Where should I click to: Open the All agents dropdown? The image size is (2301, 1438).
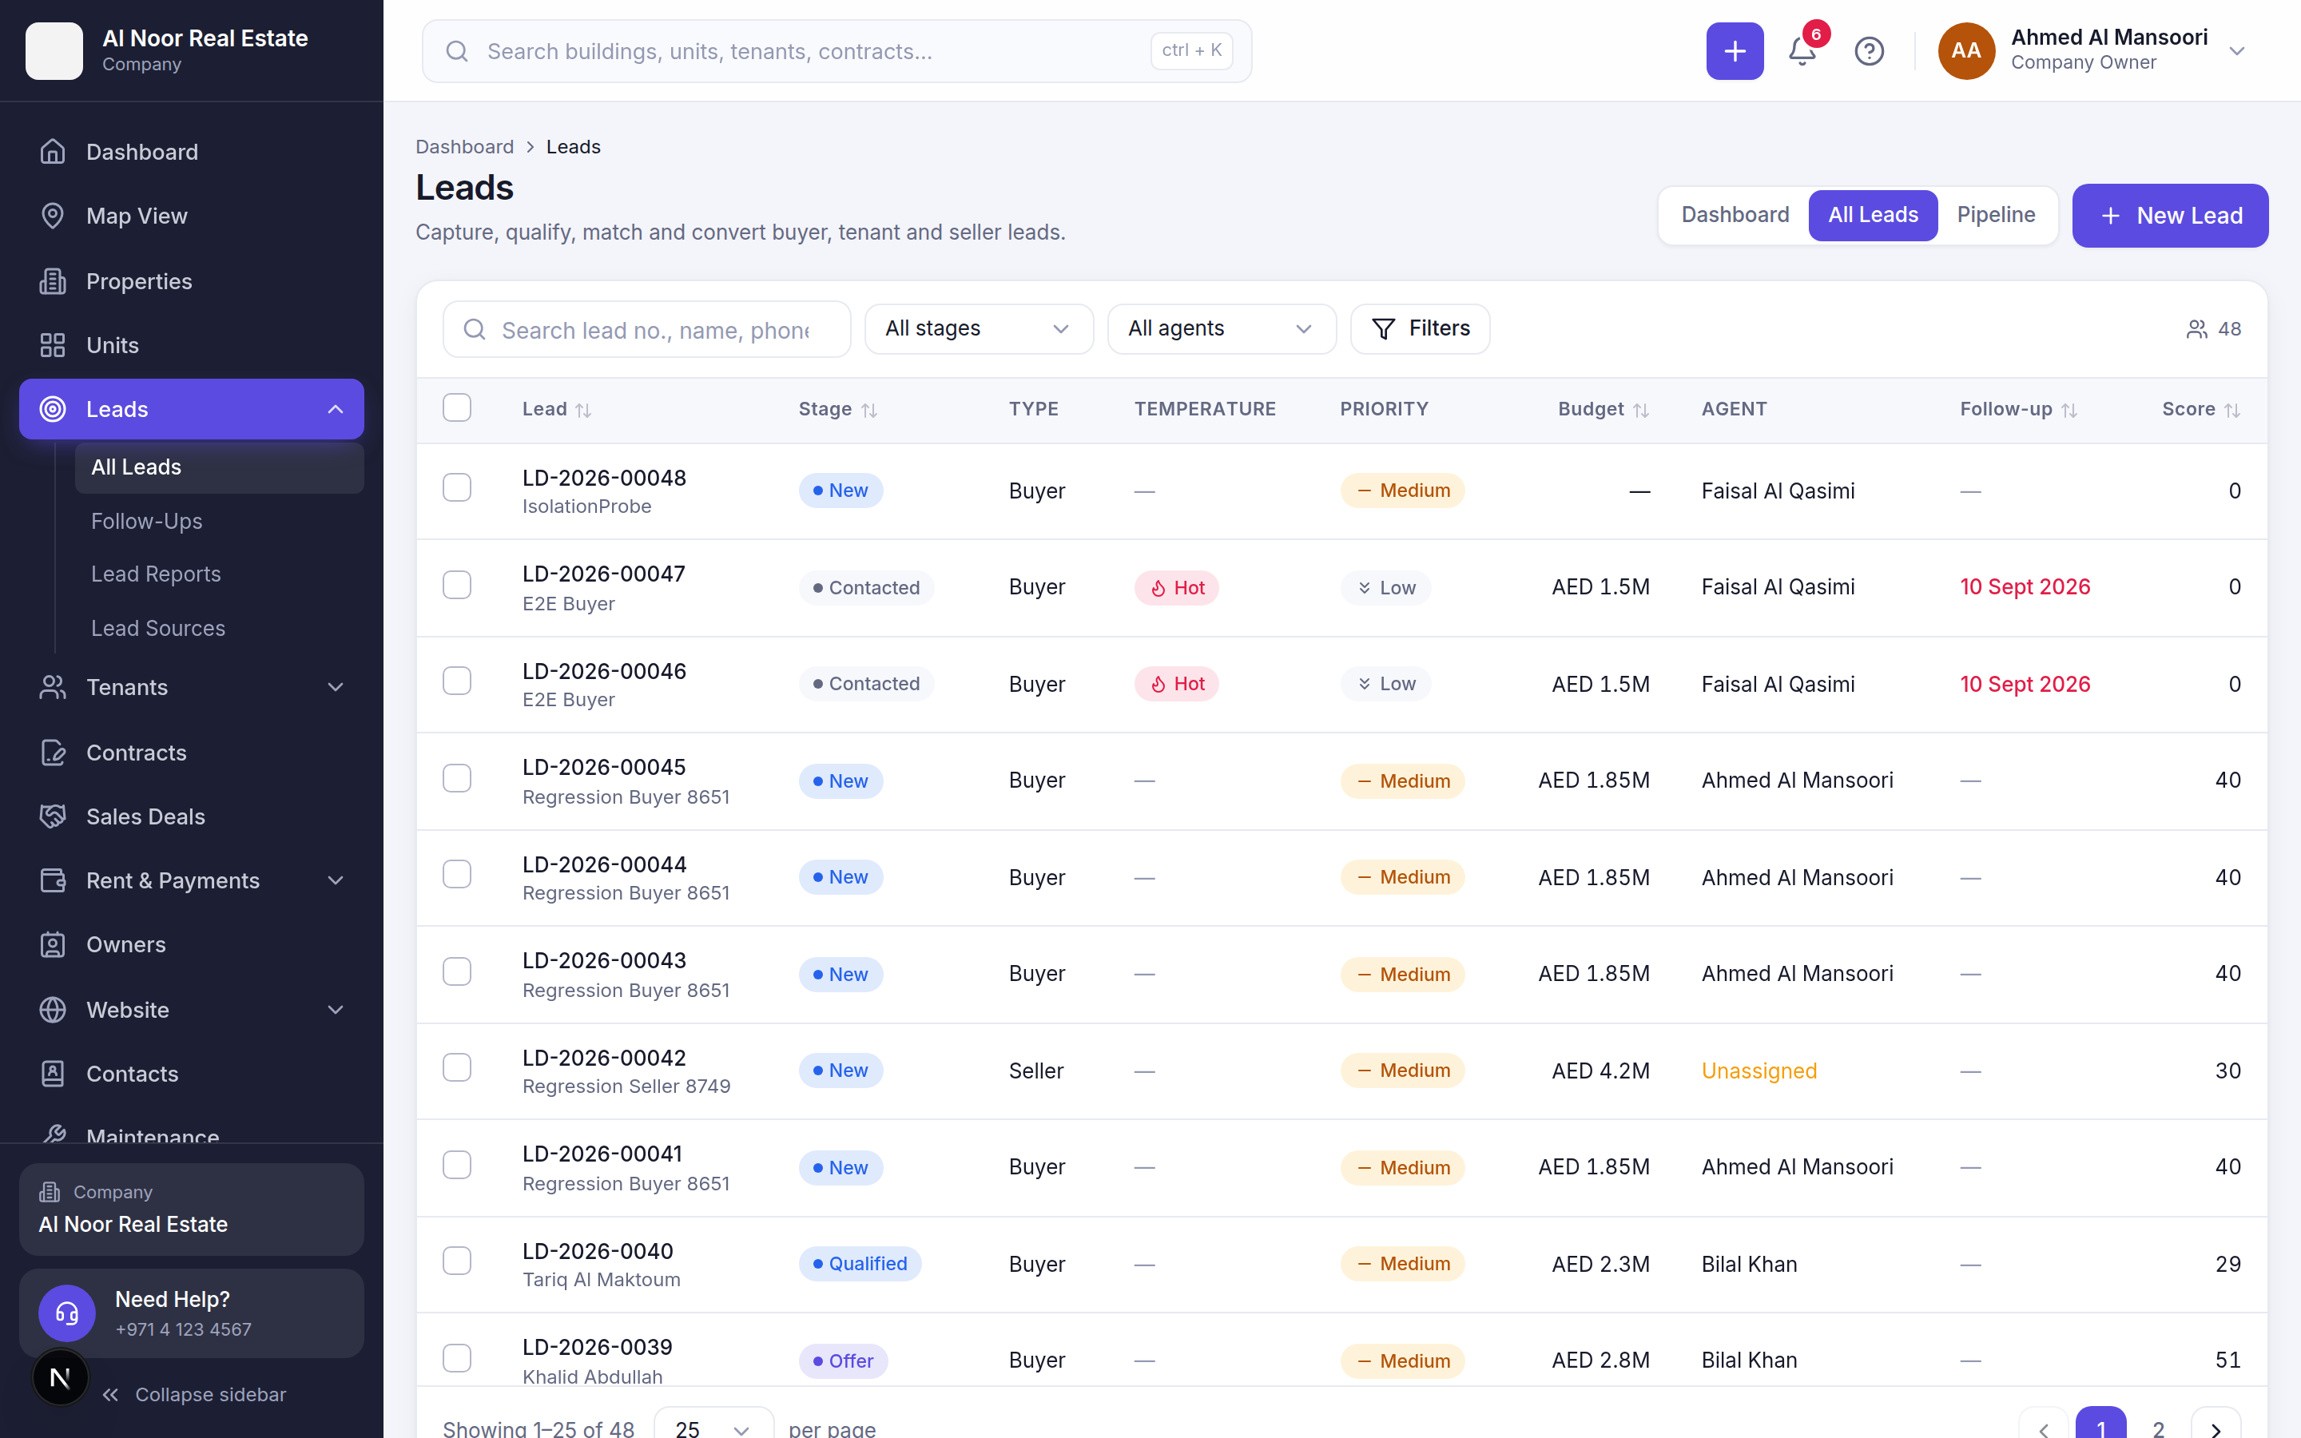(x=1221, y=329)
